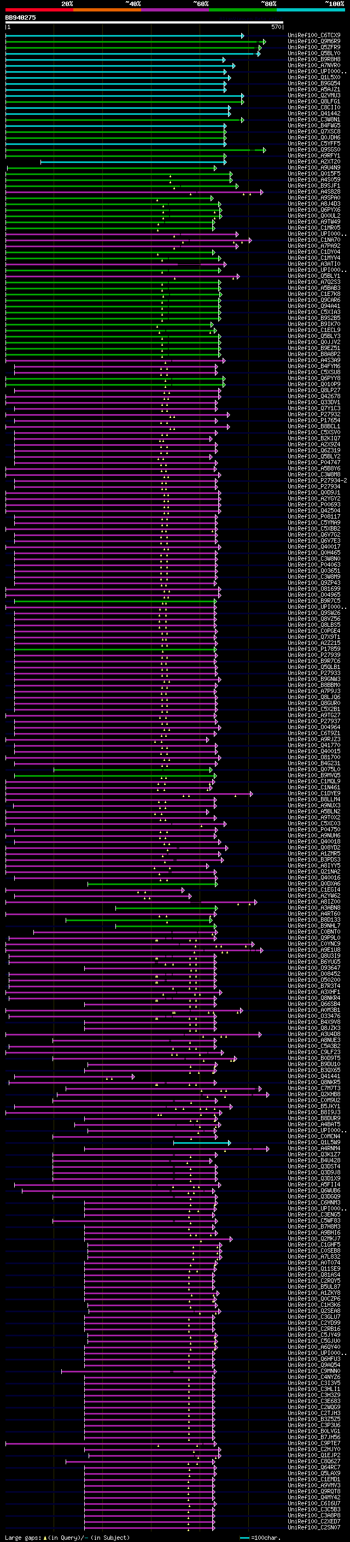Click the UniRef100_C0YNC9 label
350x1542 pixels.
click(x=314, y=944)
